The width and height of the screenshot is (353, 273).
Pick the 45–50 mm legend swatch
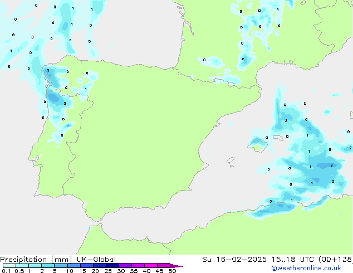164,266
